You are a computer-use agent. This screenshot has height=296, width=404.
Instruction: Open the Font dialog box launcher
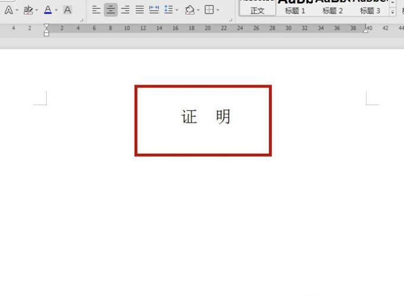(x=82, y=20)
